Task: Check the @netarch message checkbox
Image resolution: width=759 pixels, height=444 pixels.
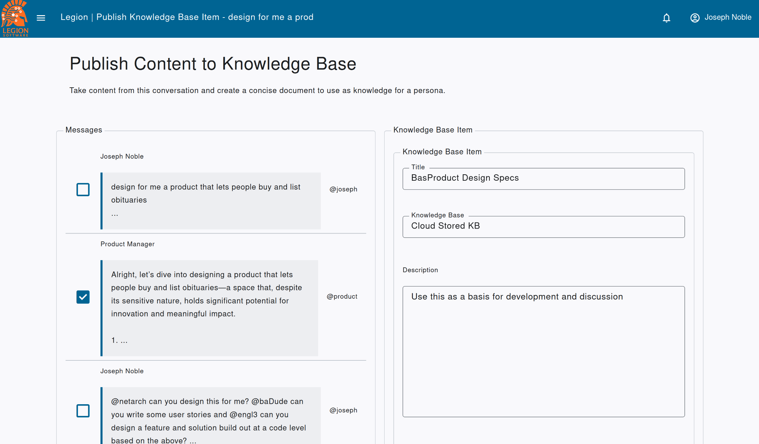Action: pos(83,411)
